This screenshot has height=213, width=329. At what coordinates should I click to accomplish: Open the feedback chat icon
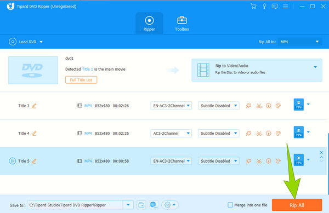tap(275, 6)
